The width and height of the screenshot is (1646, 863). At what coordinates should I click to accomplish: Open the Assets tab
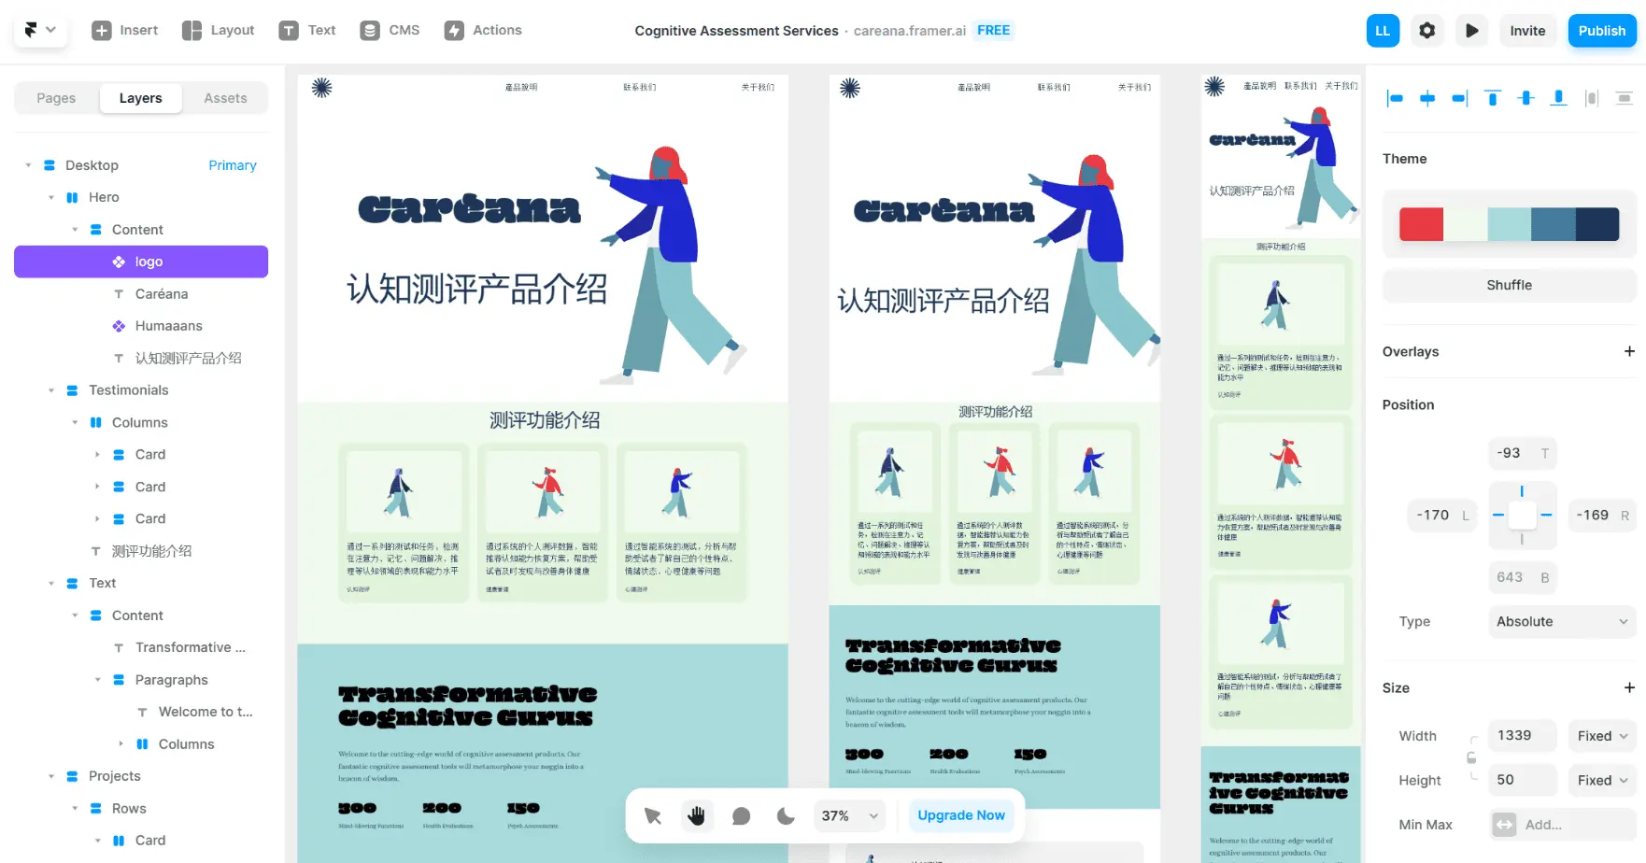tap(225, 98)
